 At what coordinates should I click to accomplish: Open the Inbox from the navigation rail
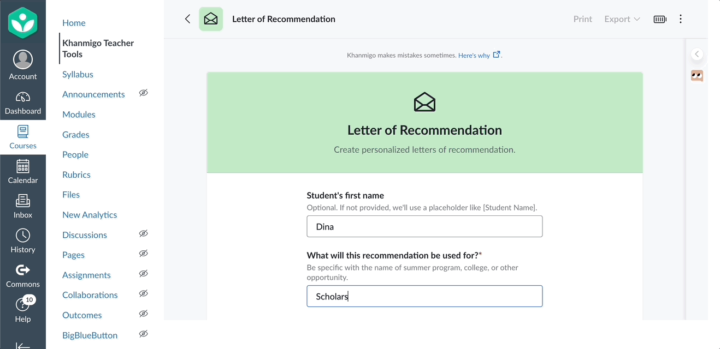point(22,206)
